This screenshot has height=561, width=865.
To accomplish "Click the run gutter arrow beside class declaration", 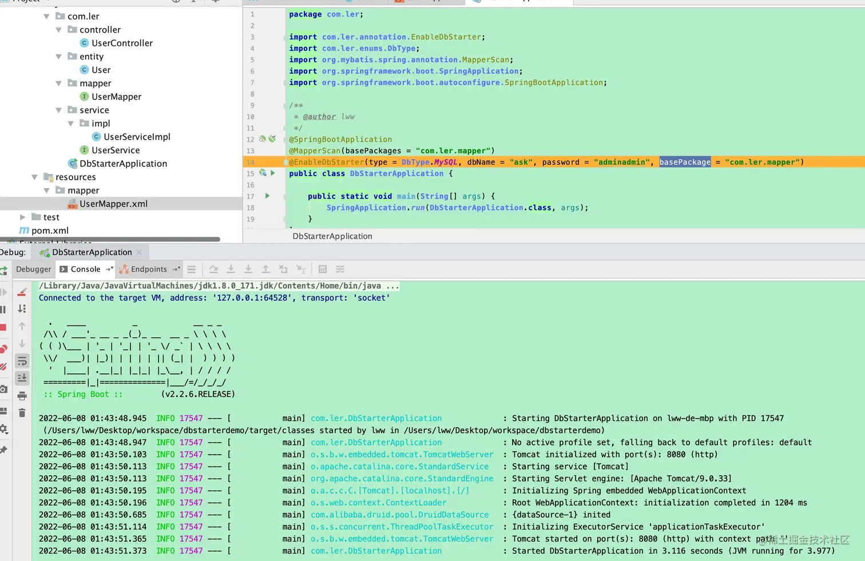I will 273,173.
